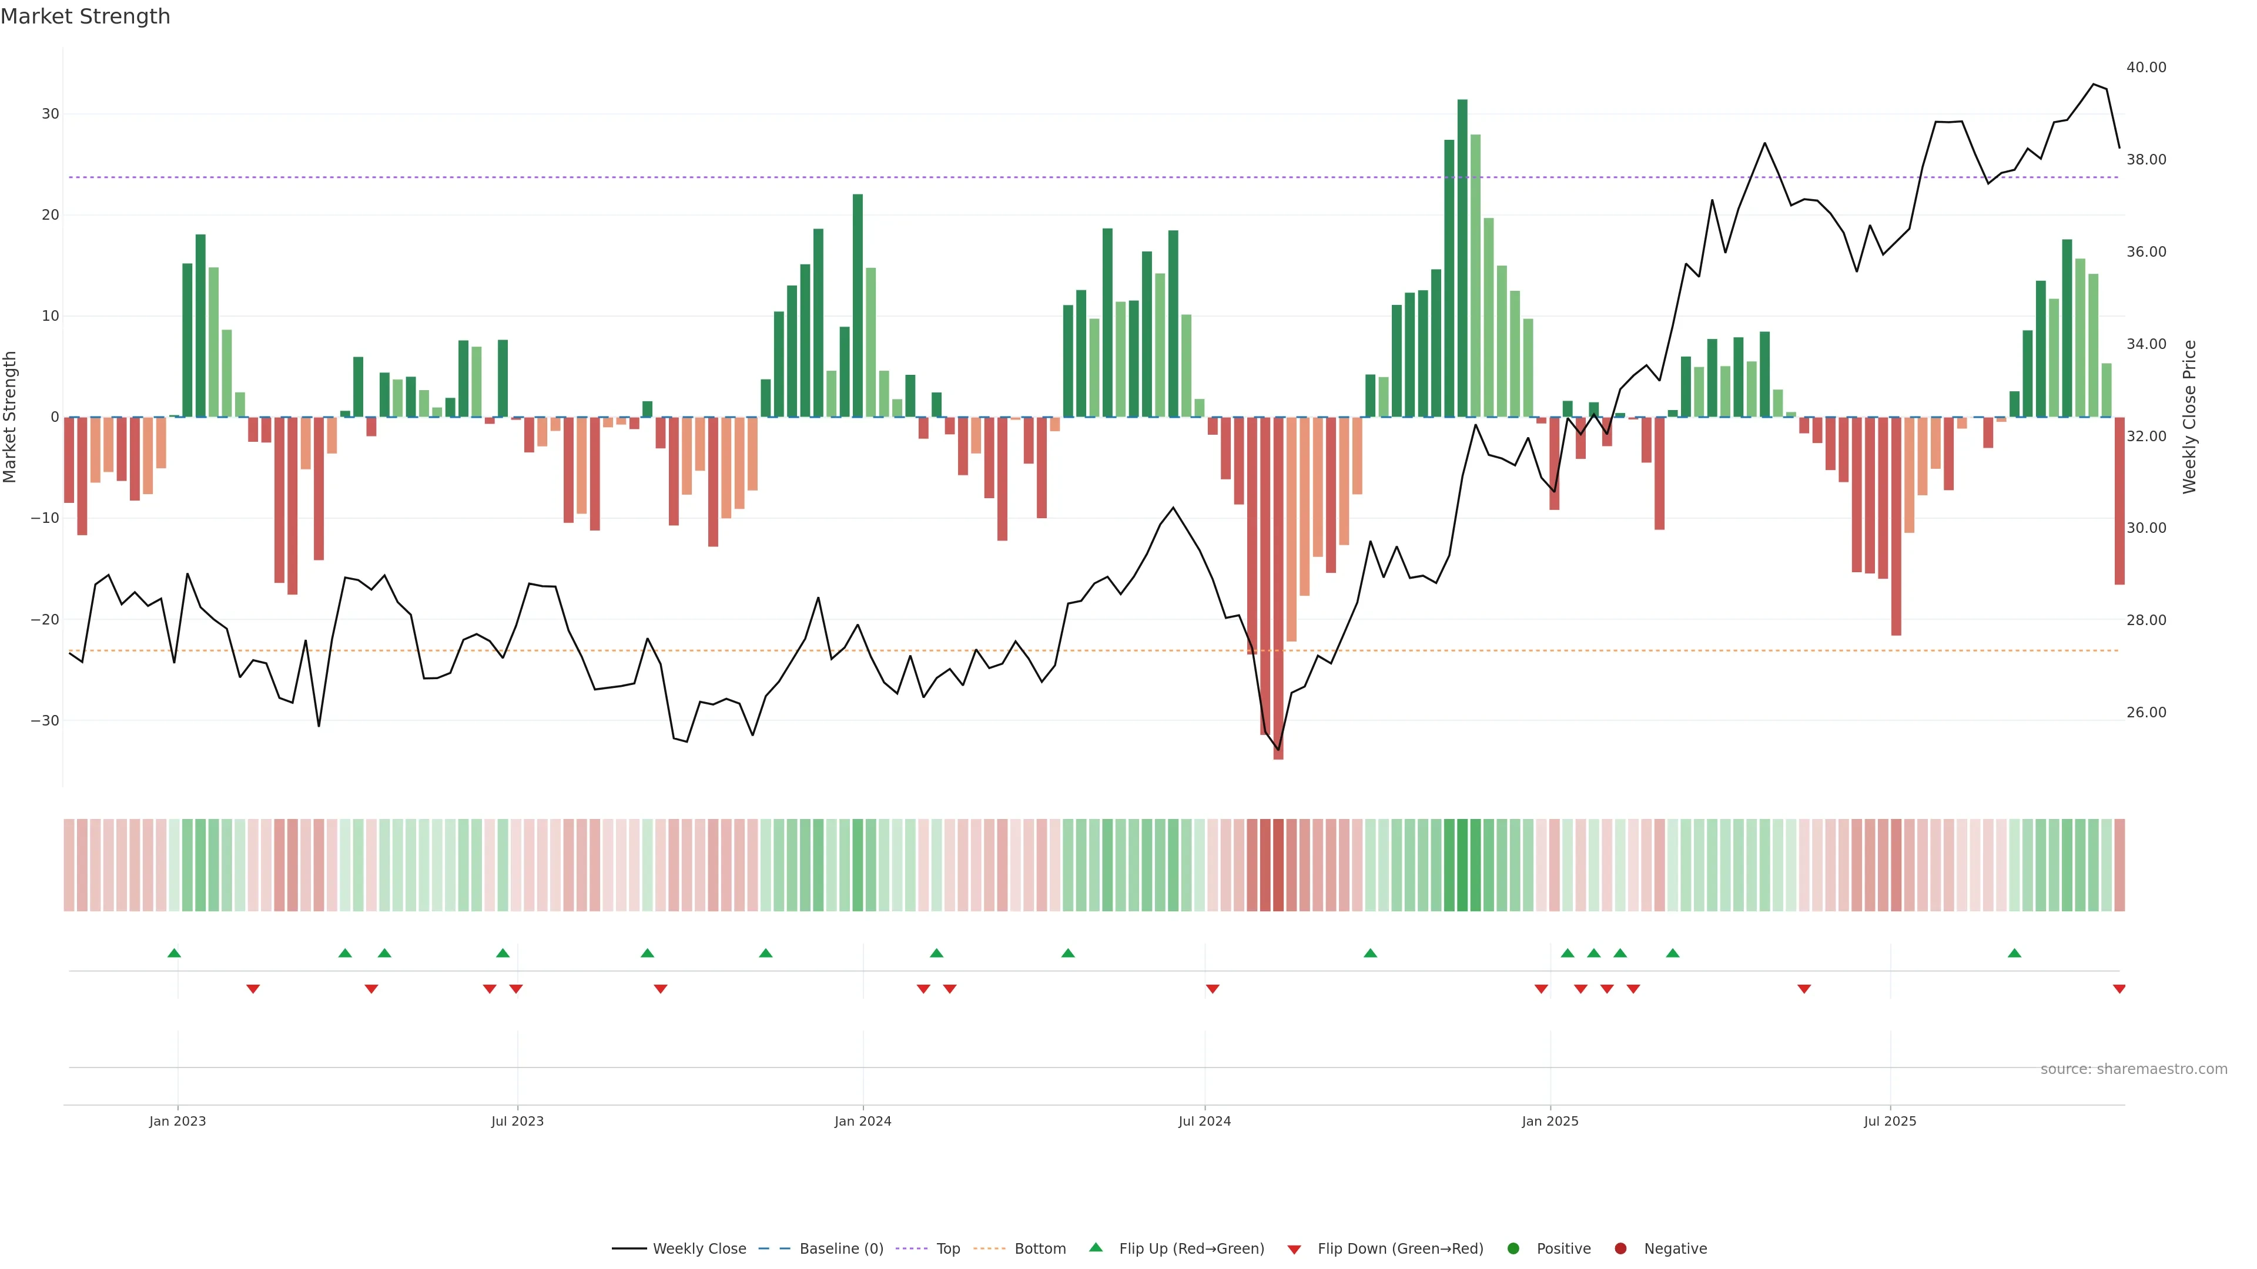Toggle the Top dotted line legend entry
The width and height of the screenshot is (2257, 1269).
[x=947, y=1249]
